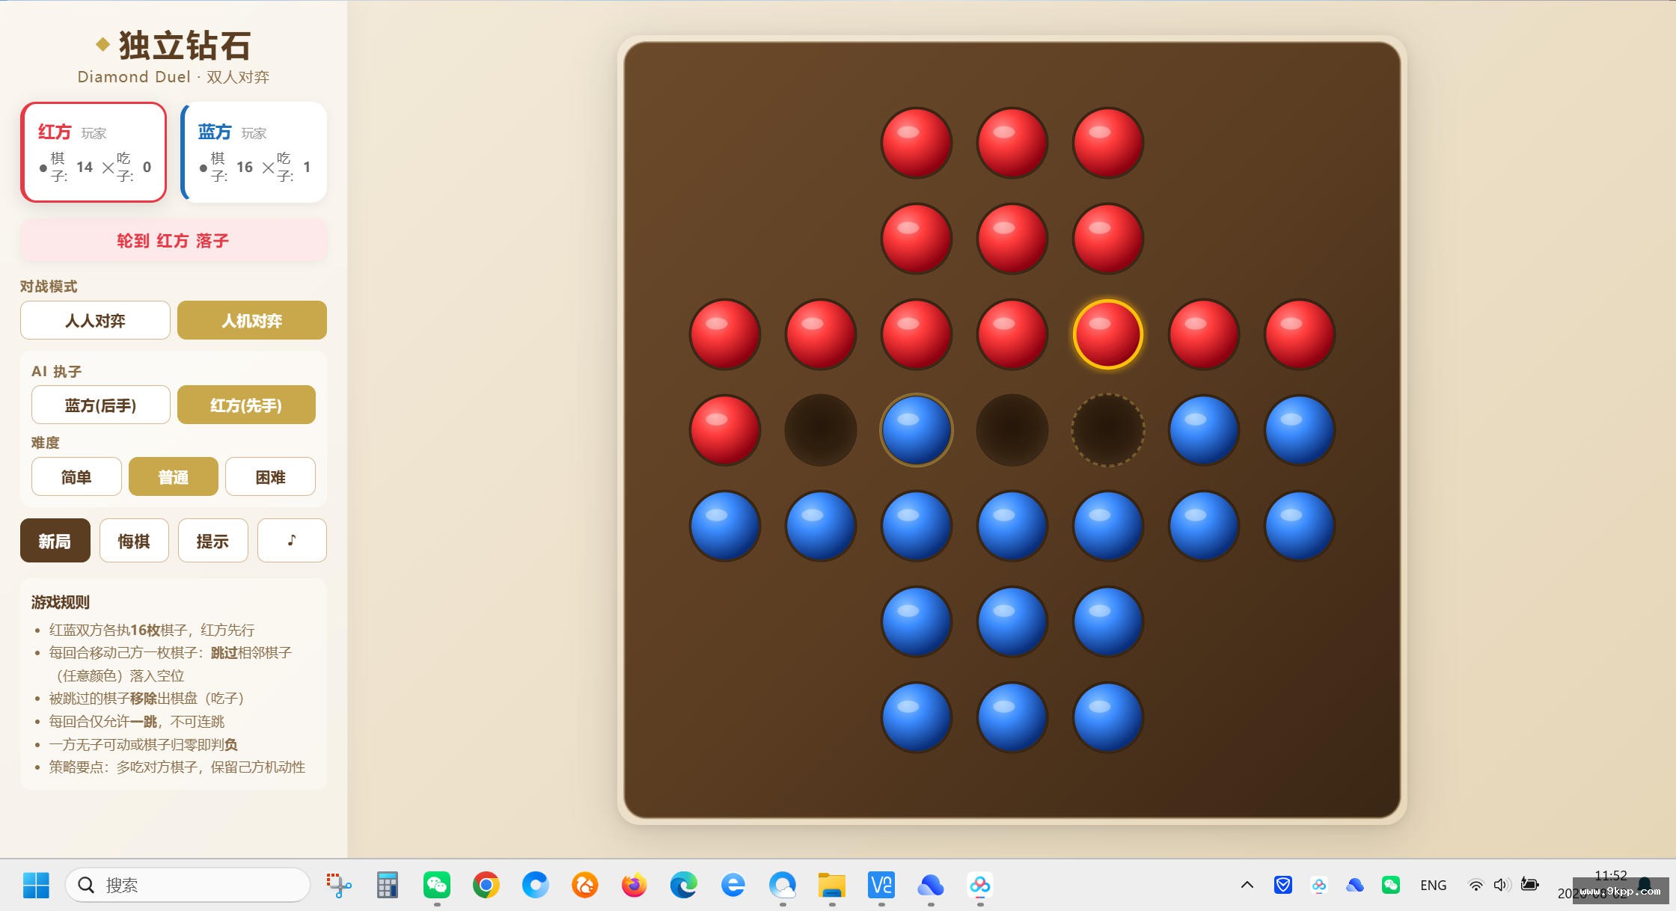Select the leftmost red marble in the third row
Image resolution: width=1676 pixels, height=911 pixels.
point(724,334)
